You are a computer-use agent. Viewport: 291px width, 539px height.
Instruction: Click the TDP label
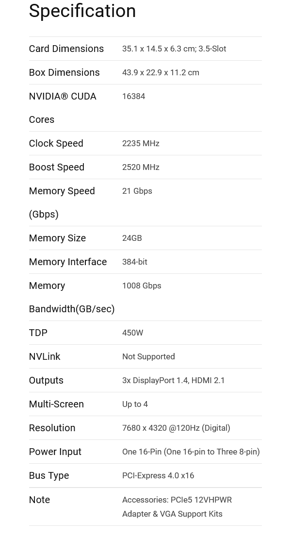click(38, 333)
